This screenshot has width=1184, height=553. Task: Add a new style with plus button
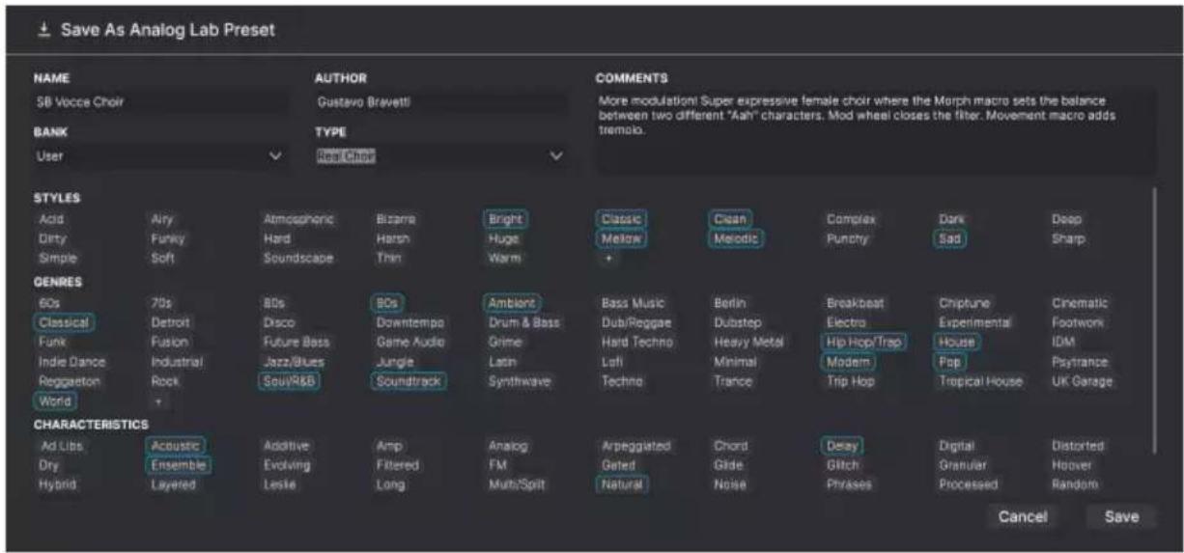[608, 259]
